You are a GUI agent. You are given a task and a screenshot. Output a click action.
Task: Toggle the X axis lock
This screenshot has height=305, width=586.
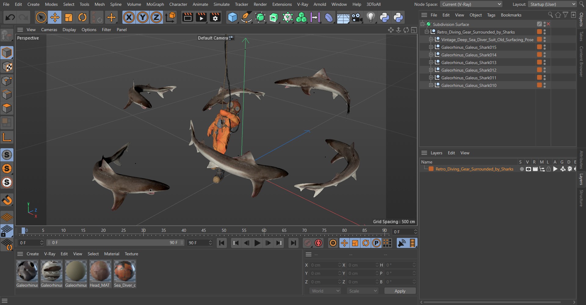click(x=129, y=17)
